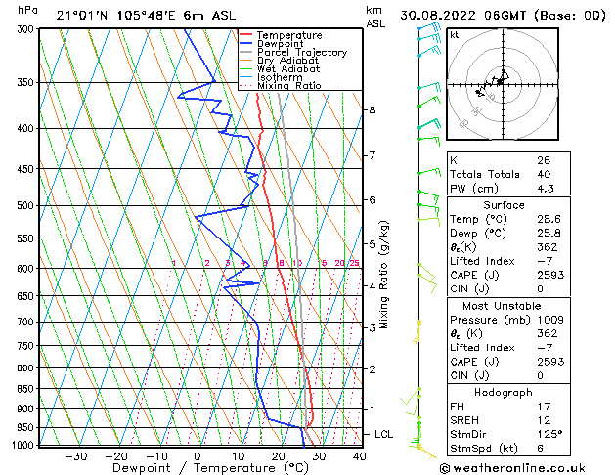615x475 pixels.
Task: Select the 850 hPa pressure label
Action: pyautogui.click(x=27, y=389)
